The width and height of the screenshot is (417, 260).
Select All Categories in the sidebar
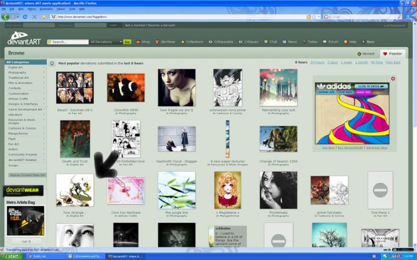point(26,62)
